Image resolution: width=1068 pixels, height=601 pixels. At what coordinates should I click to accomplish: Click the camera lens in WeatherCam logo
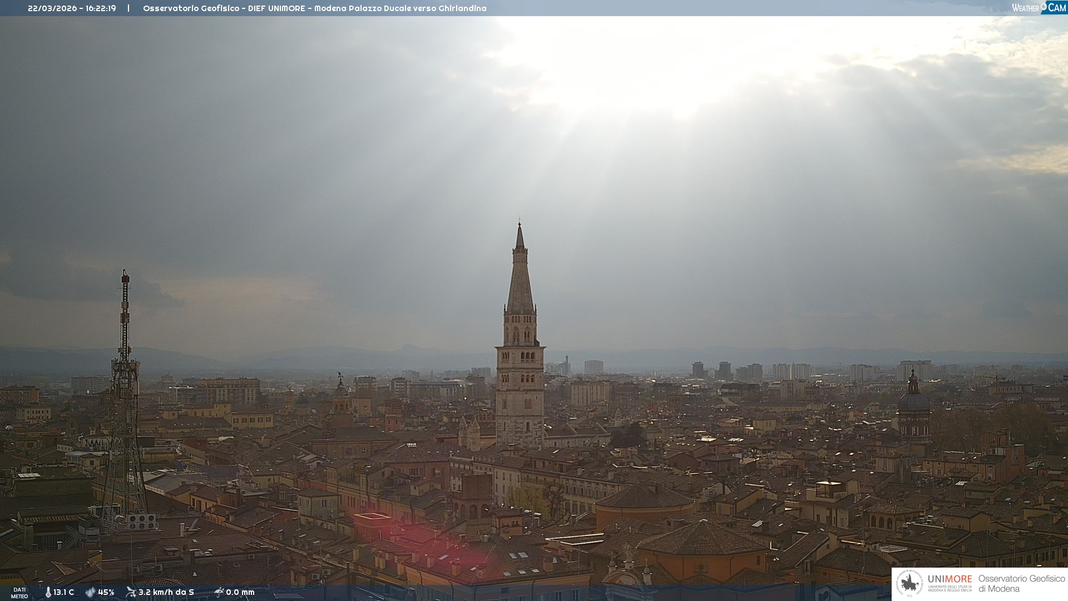coord(1044,6)
